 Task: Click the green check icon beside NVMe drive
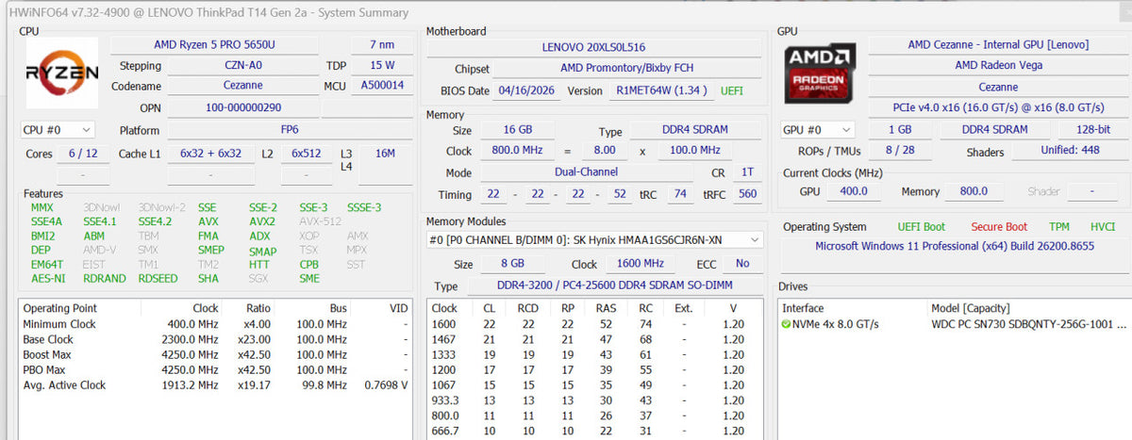tap(786, 324)
